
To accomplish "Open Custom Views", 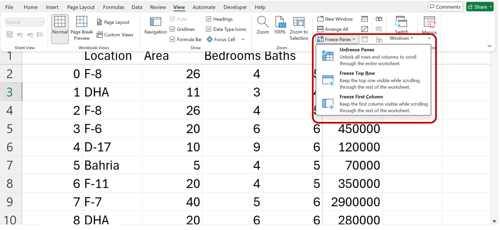I will point(115,35).
